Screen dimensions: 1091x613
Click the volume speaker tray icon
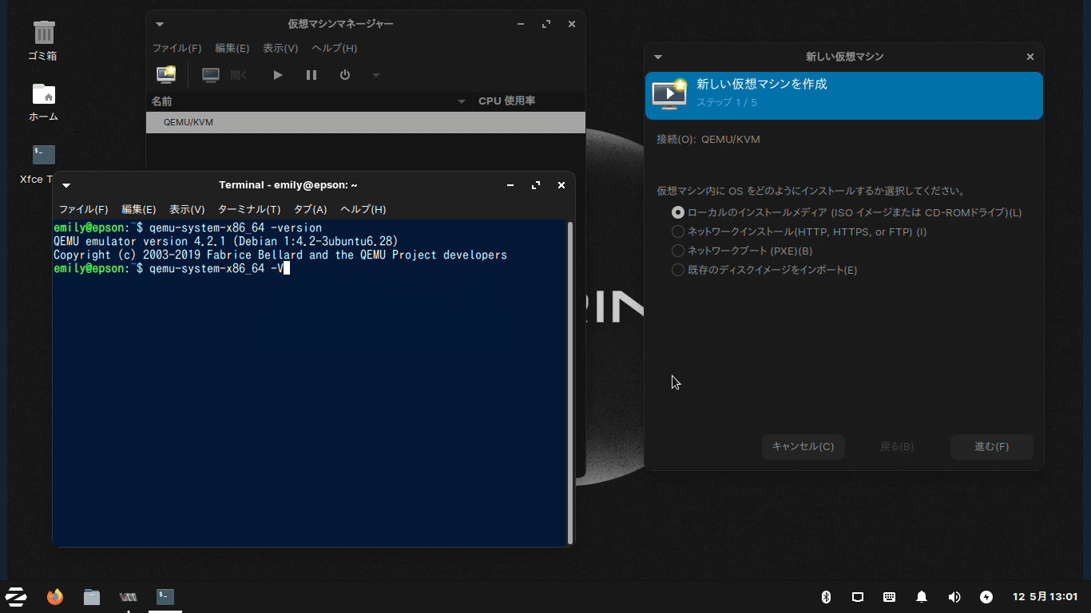(954, 597)
